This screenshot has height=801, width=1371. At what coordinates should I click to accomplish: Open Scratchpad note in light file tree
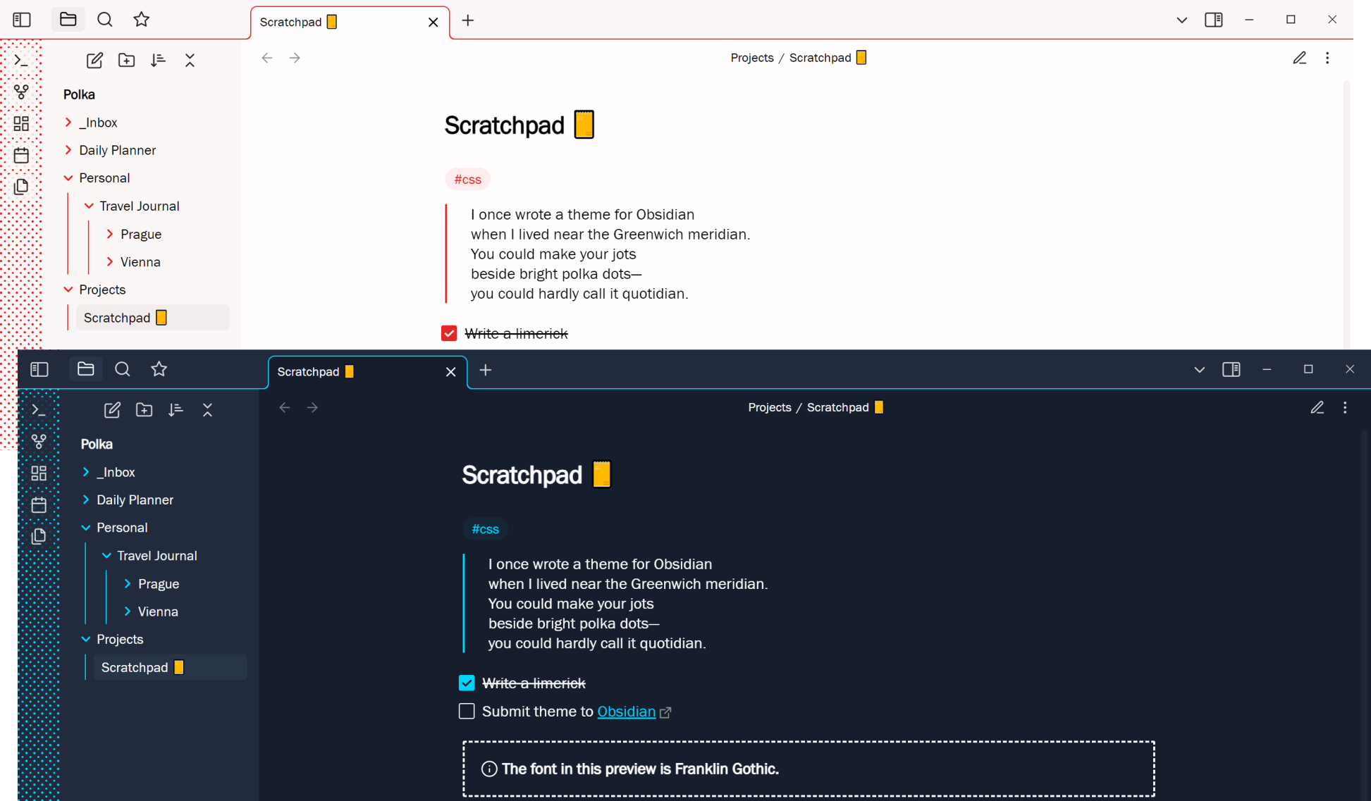152,318
